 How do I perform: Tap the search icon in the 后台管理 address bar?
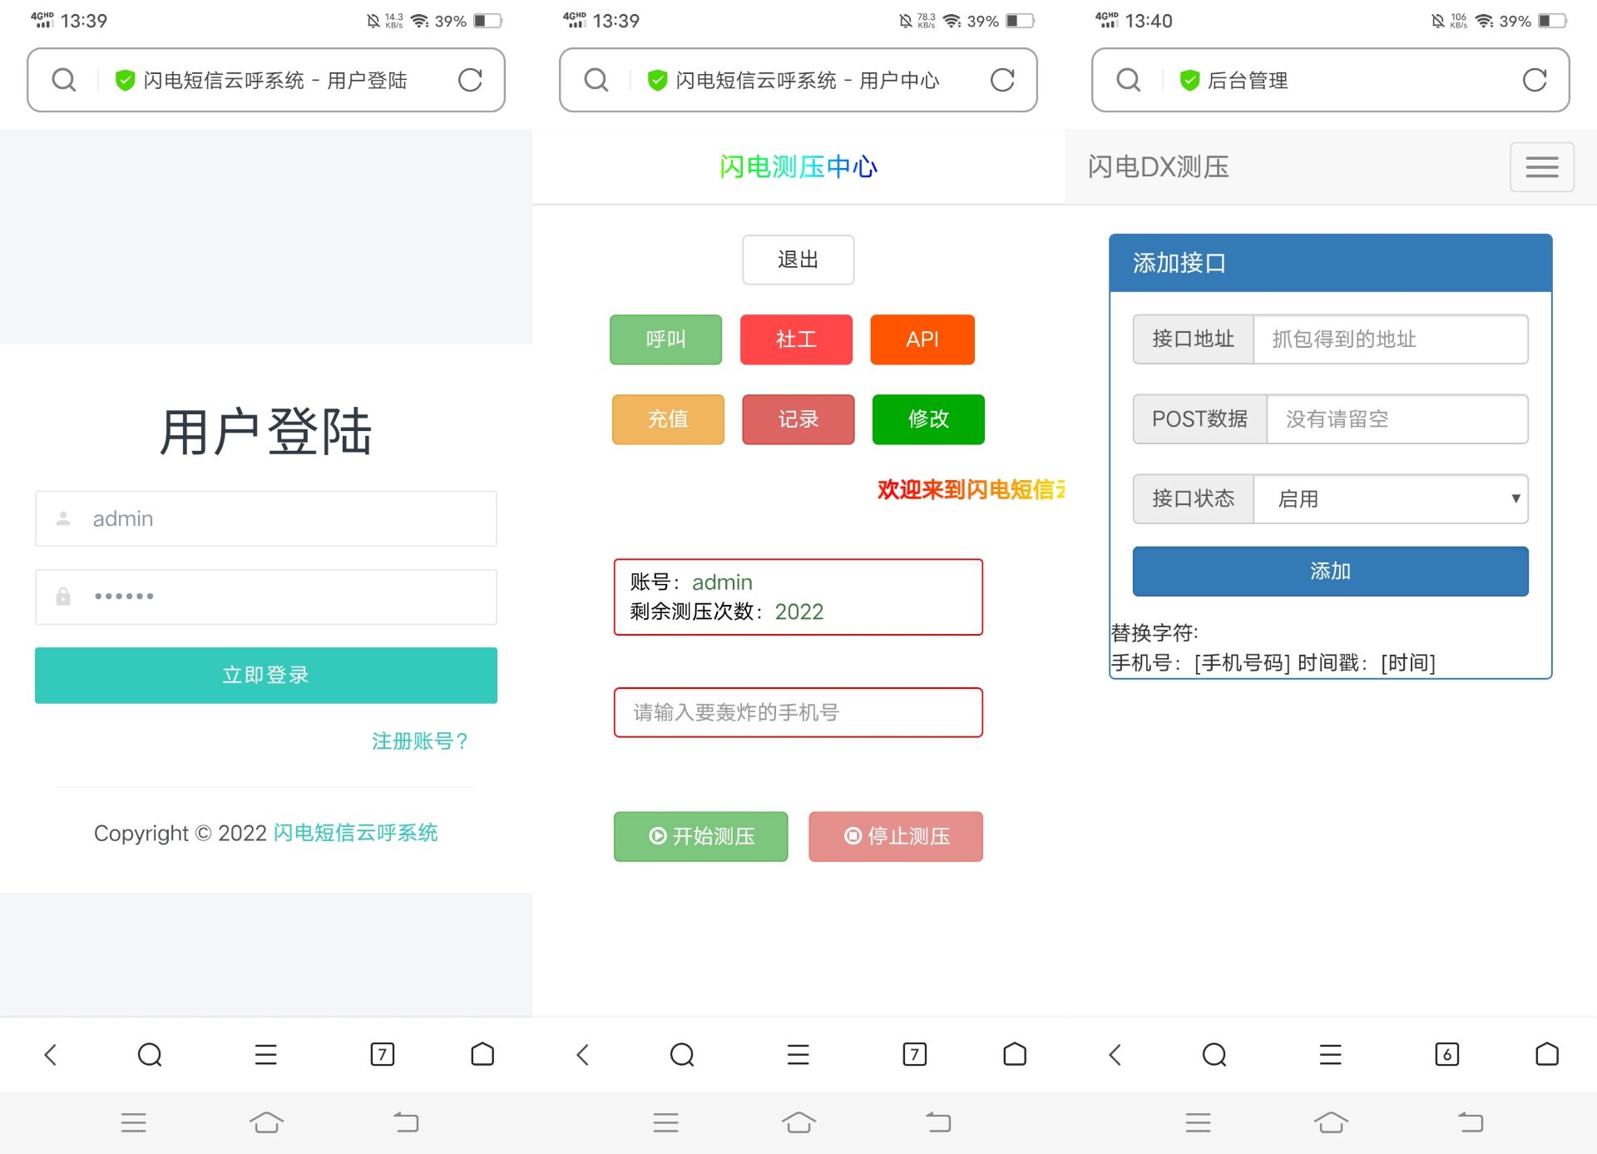[x=1128, y=80]
